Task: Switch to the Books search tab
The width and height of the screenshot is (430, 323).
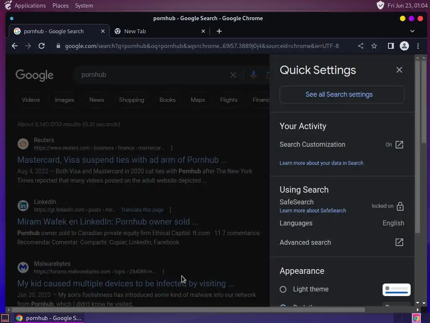Action: [167, 100]
